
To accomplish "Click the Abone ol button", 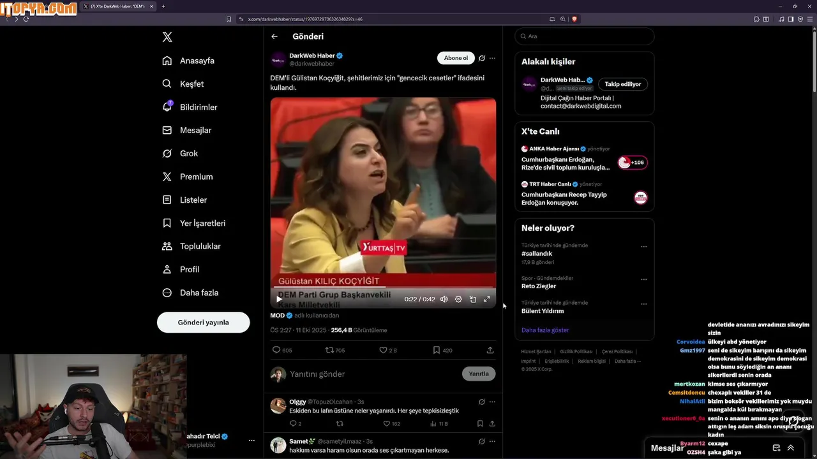I will pyautogui.click(x=456, y=58).
